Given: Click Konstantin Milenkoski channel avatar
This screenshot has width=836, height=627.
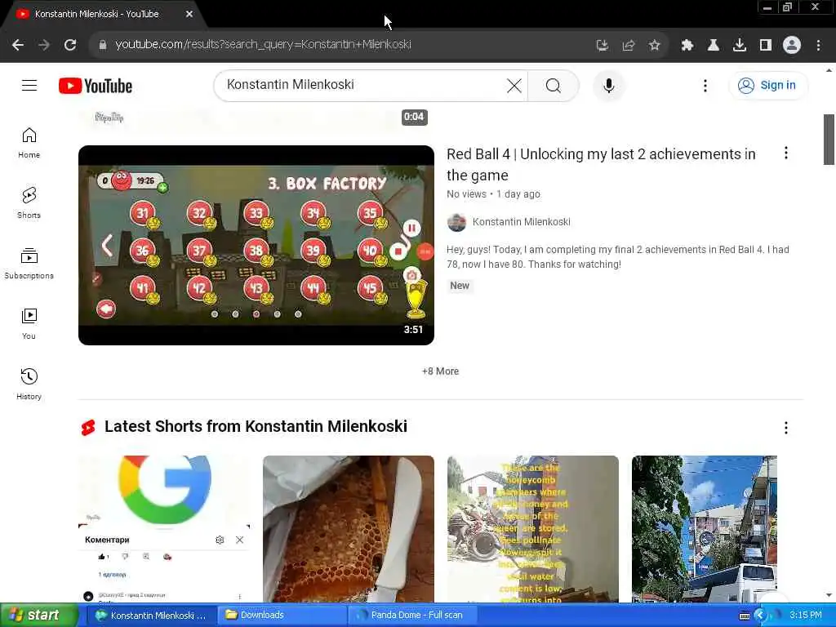Looking at the screenshot, I should 456,222.
